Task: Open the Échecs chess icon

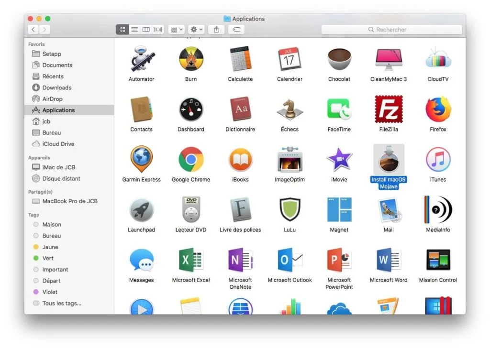Action: point(290,109)
